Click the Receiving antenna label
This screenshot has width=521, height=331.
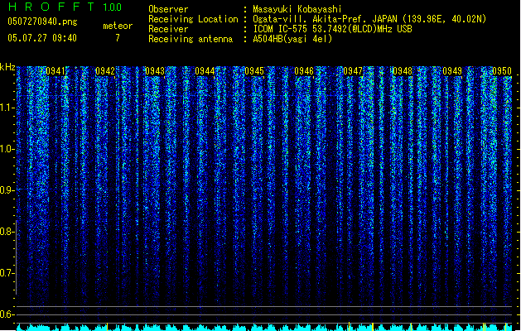(191, 39)
